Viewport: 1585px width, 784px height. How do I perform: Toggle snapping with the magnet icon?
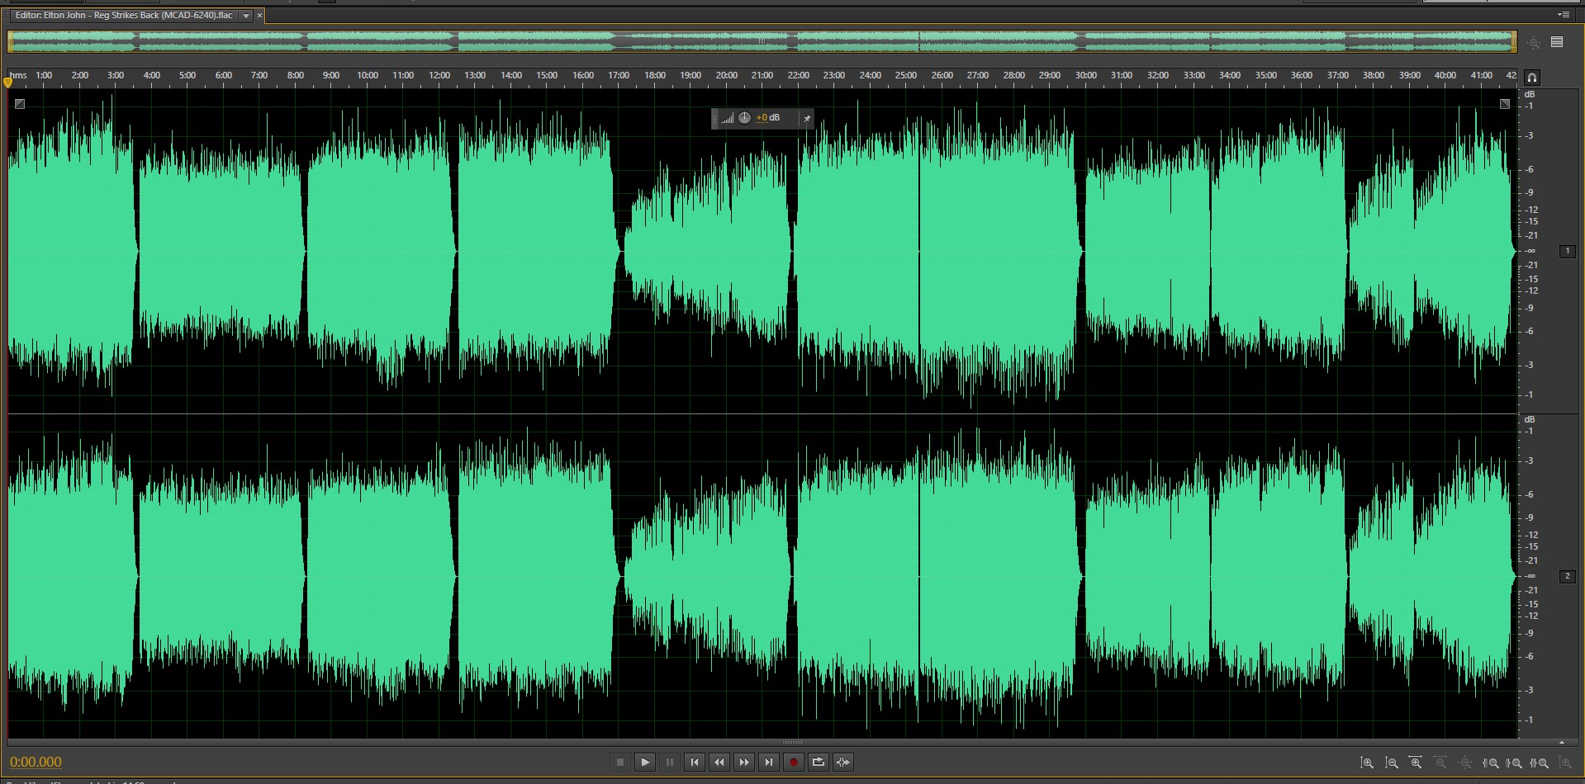click(x=1531, y=78)
